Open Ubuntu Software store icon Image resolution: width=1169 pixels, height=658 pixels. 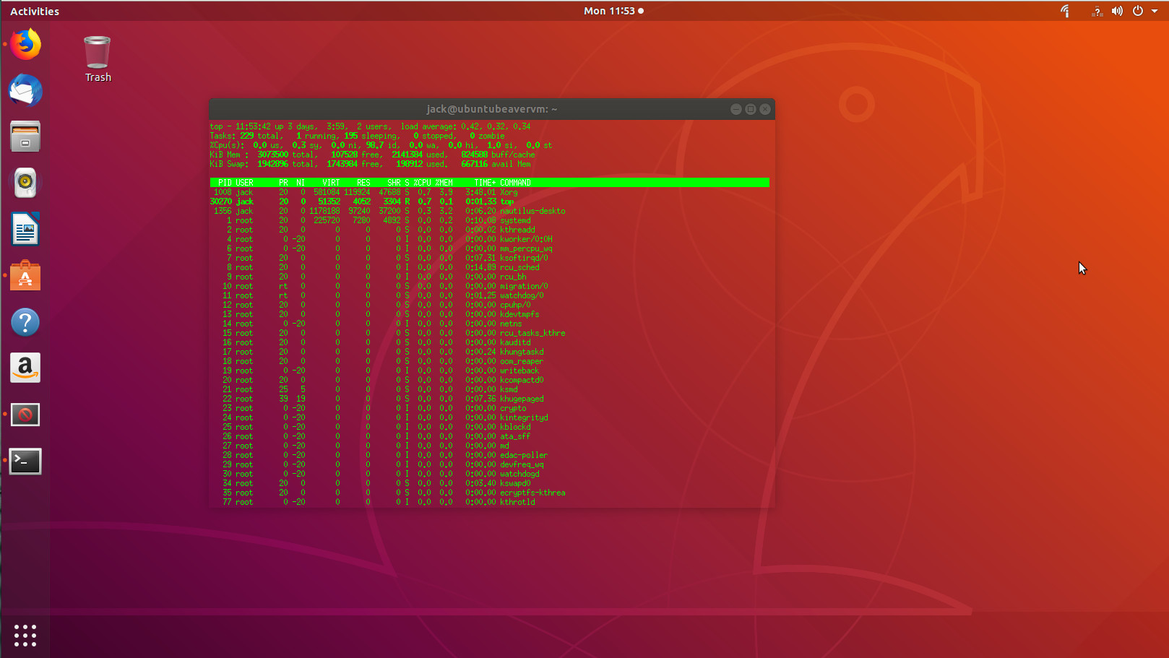tap(25, 276)
